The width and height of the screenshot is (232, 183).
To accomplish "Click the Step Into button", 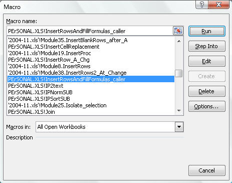I will pyautogui.click(x=207, y=46).
